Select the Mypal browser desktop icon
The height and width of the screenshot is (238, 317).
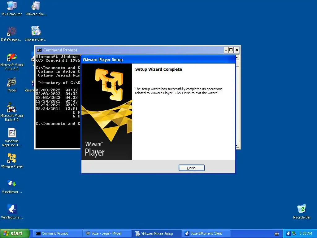click(12, 85)
